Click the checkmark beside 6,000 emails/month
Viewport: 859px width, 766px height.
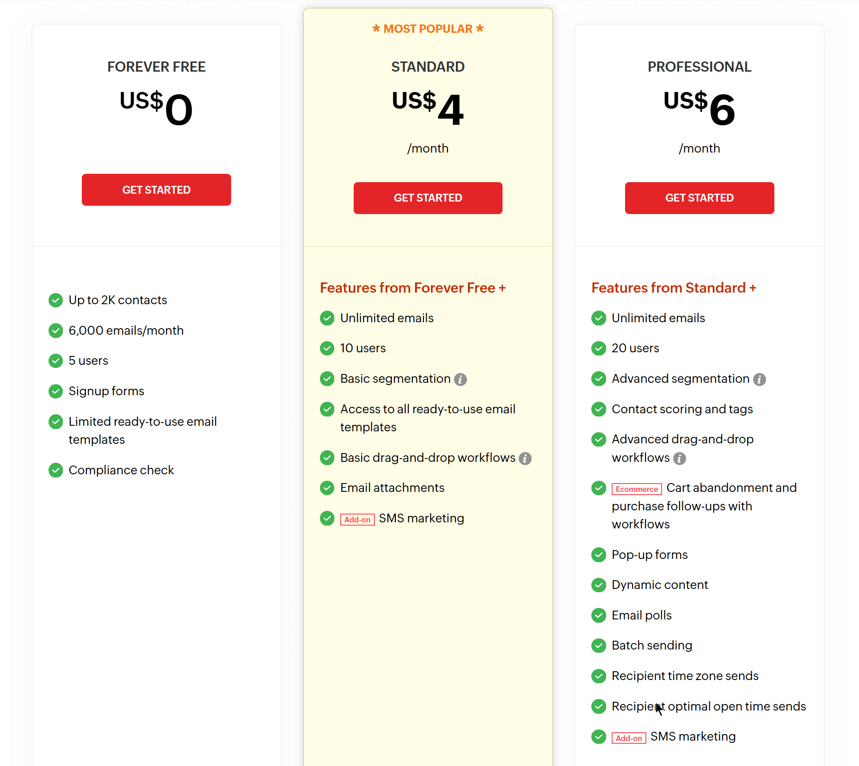coord(55,331)
